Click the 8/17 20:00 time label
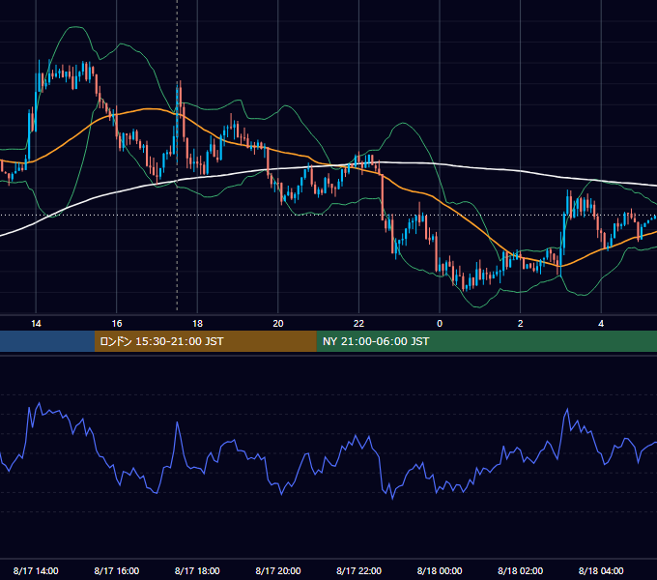The image size is (657, 580). click(x=278, y=570)
